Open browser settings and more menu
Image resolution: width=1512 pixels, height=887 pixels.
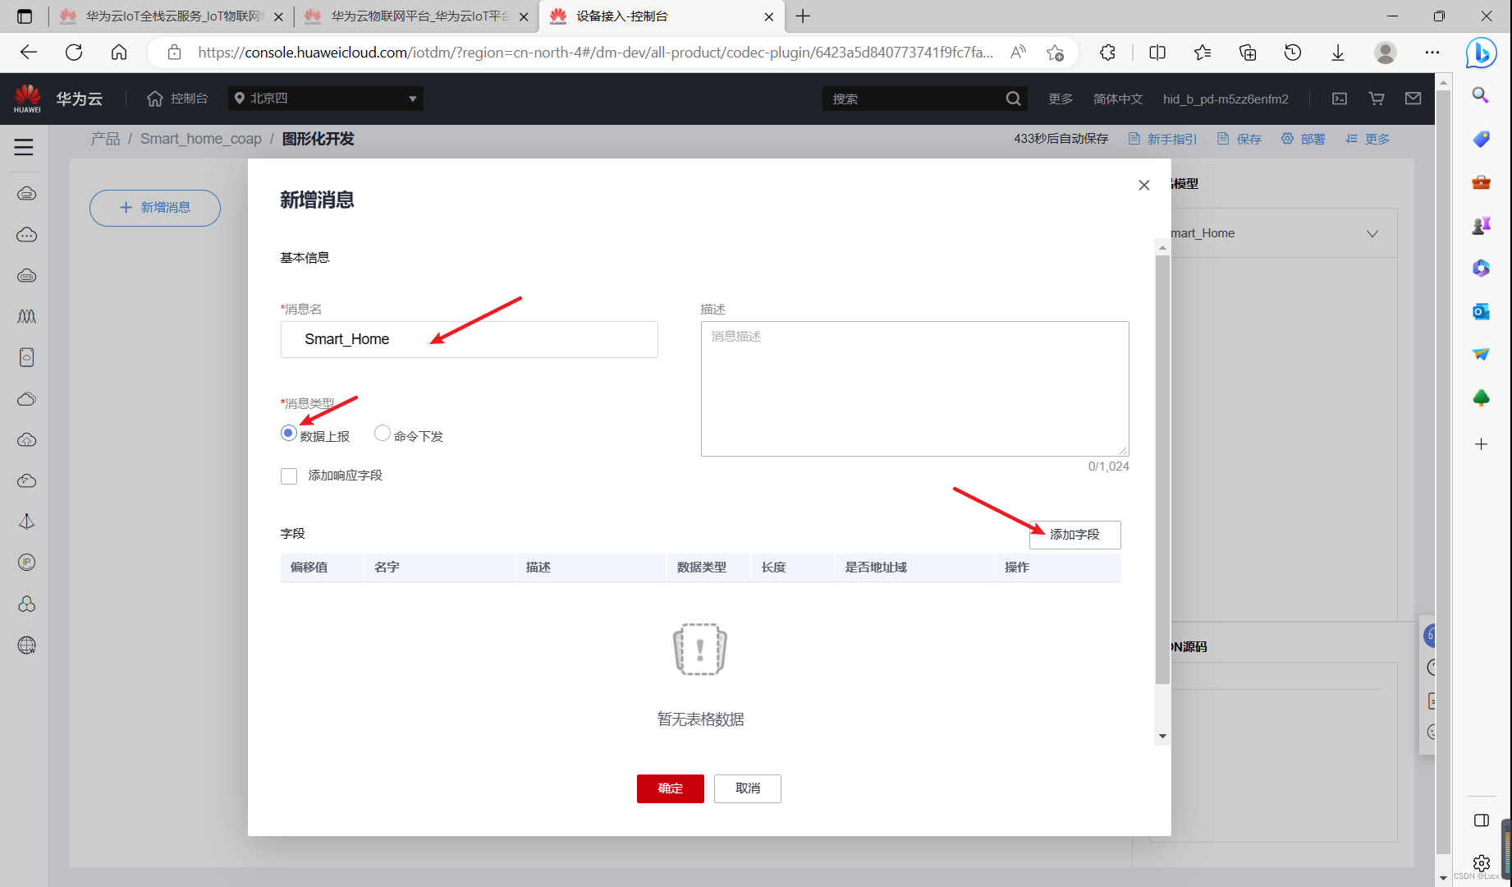coord(1432,53)
